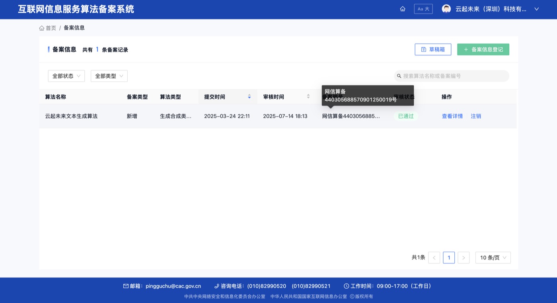Click 共1条 total count text

click(419, 258)
